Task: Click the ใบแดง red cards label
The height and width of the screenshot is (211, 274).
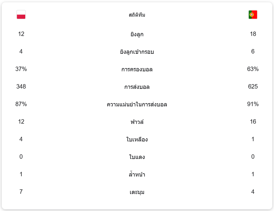Action: coord(137,157)
